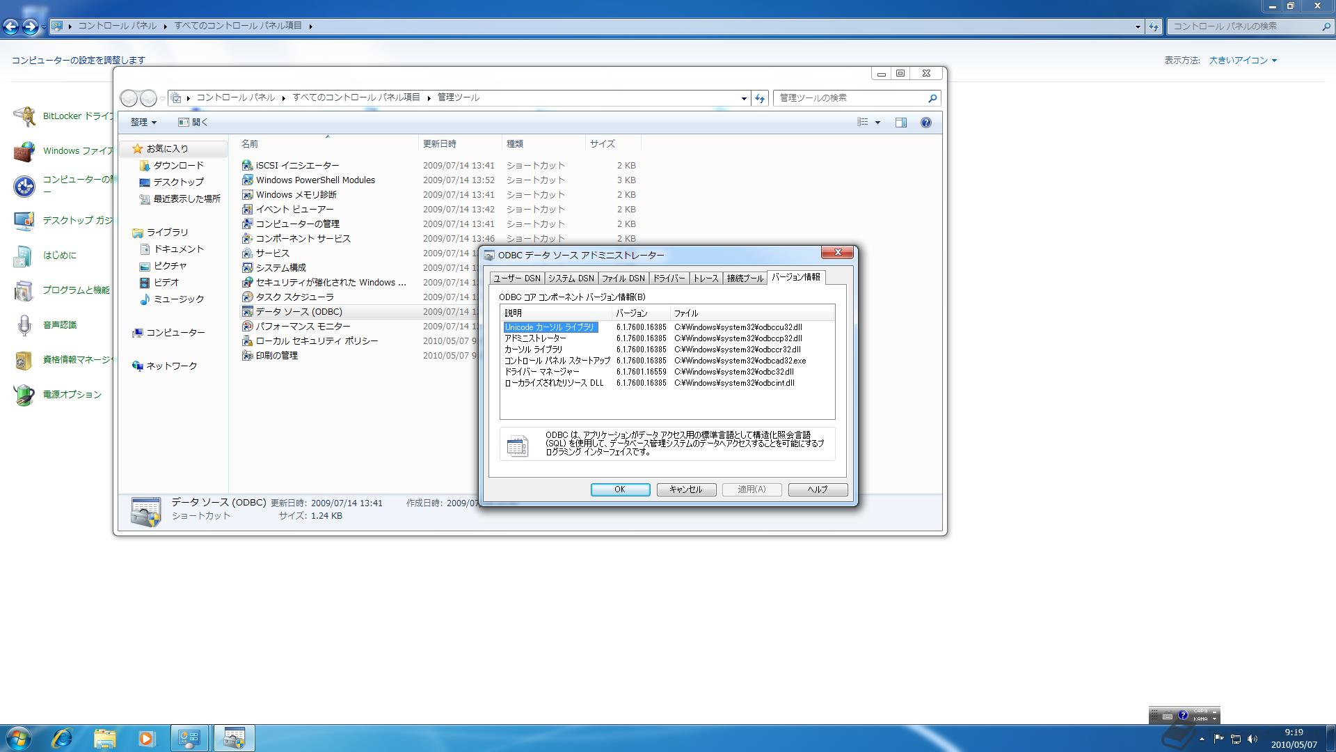This screenshot has height=752, width=1336.
Task: Select コンピューター in the navigation pane
Action: tap(175, 333)
